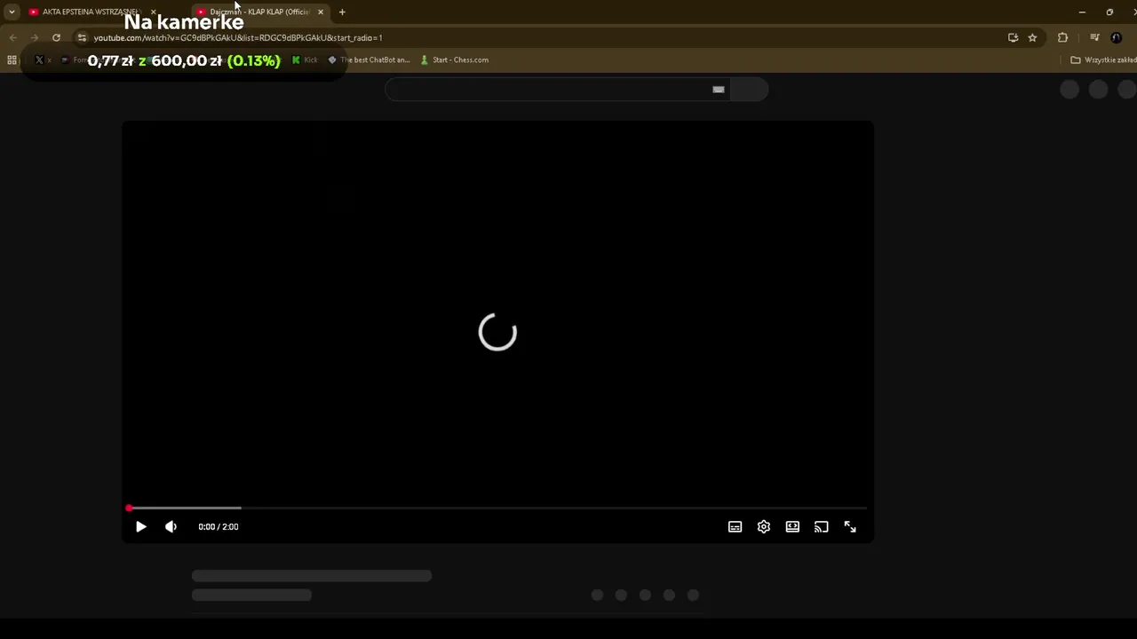The height and width of the screenshot is (639, 1137).
Task: Open The best ChatBot bookmark
Action: tap(369, 59)
